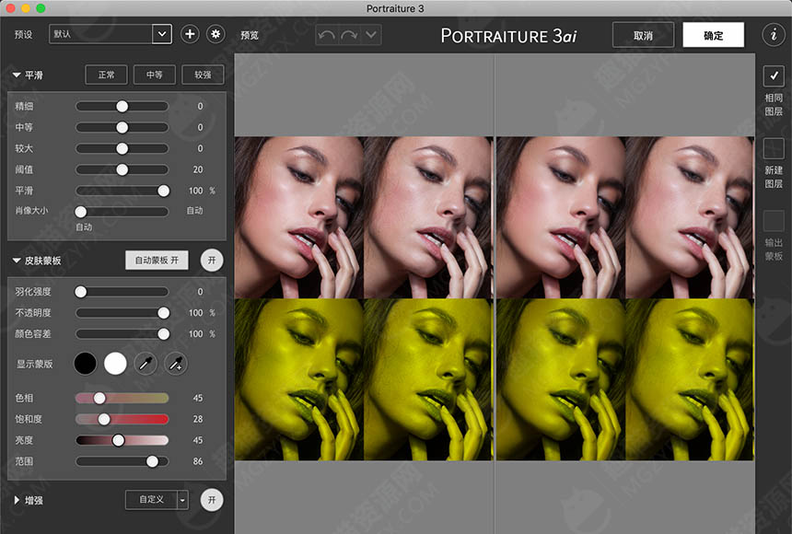Click the 显示蒙版 label
Viewport: 792px width, 534px height.
click(35, 364)
